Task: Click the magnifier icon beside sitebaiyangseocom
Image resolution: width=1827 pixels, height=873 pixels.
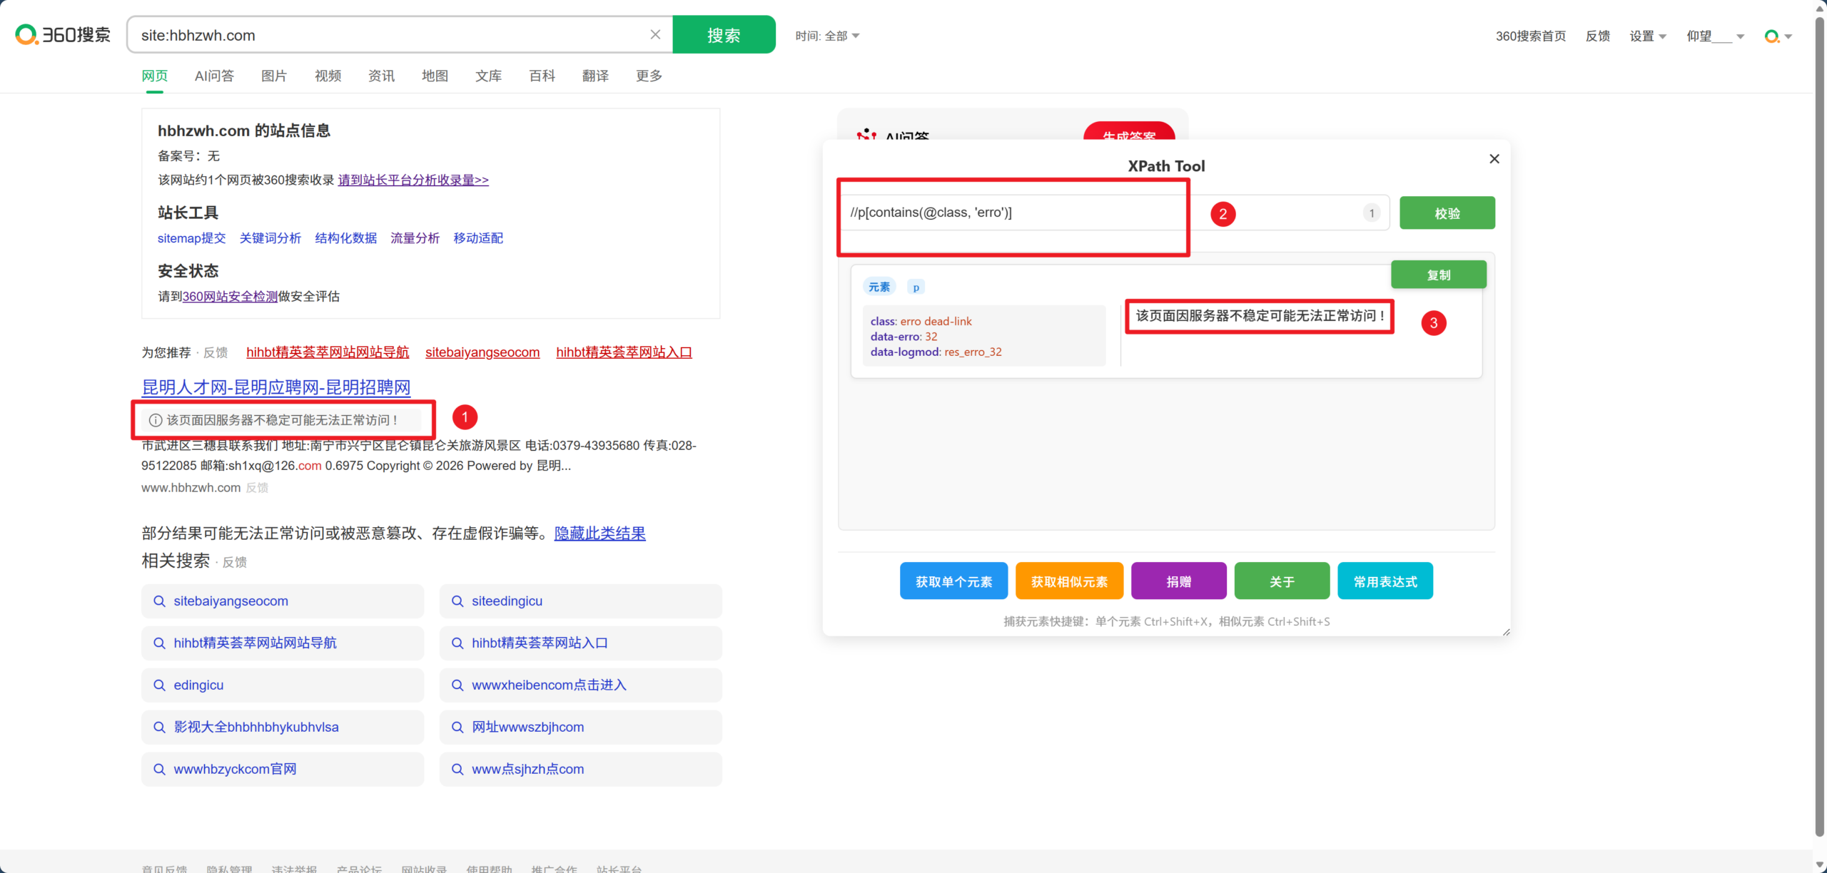Action: 160,601
